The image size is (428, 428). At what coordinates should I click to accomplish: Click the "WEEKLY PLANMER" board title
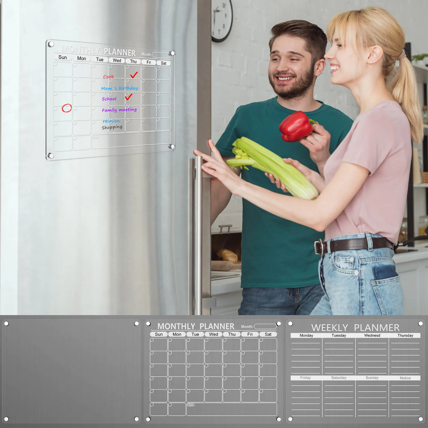355,328
